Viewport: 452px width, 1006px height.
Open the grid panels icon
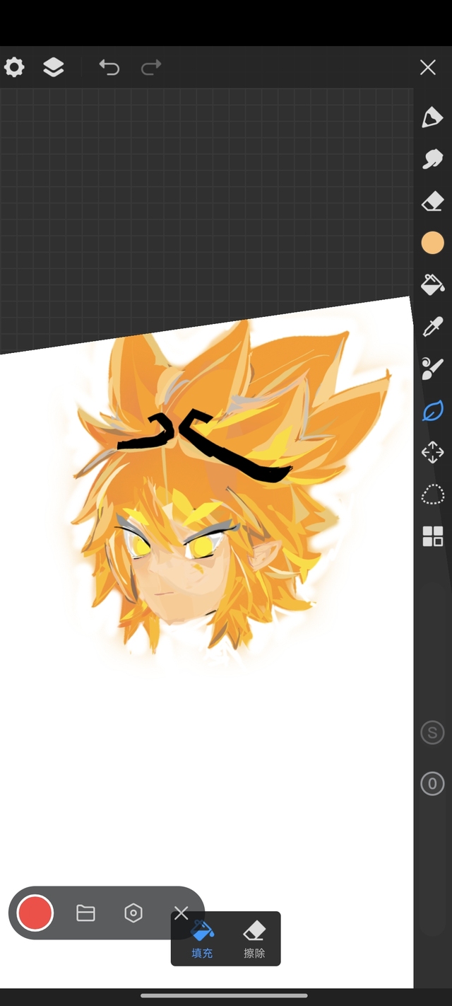(x=432, y=536)
